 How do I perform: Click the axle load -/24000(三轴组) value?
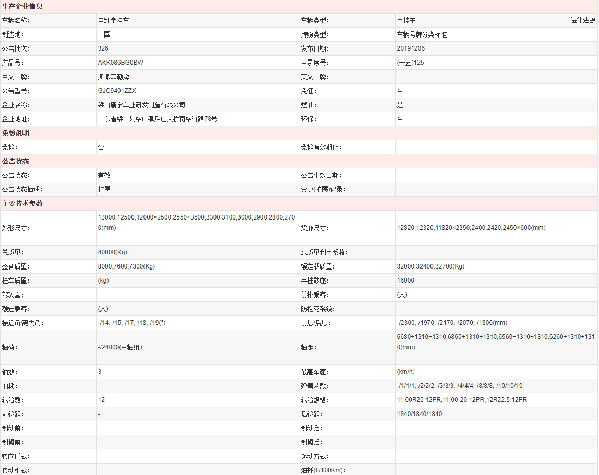pyautogui.click(x=120, y=347)
